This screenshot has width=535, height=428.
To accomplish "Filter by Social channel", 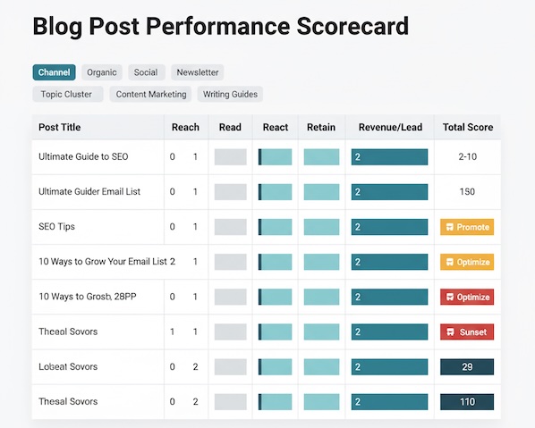I will coord(146,72).
